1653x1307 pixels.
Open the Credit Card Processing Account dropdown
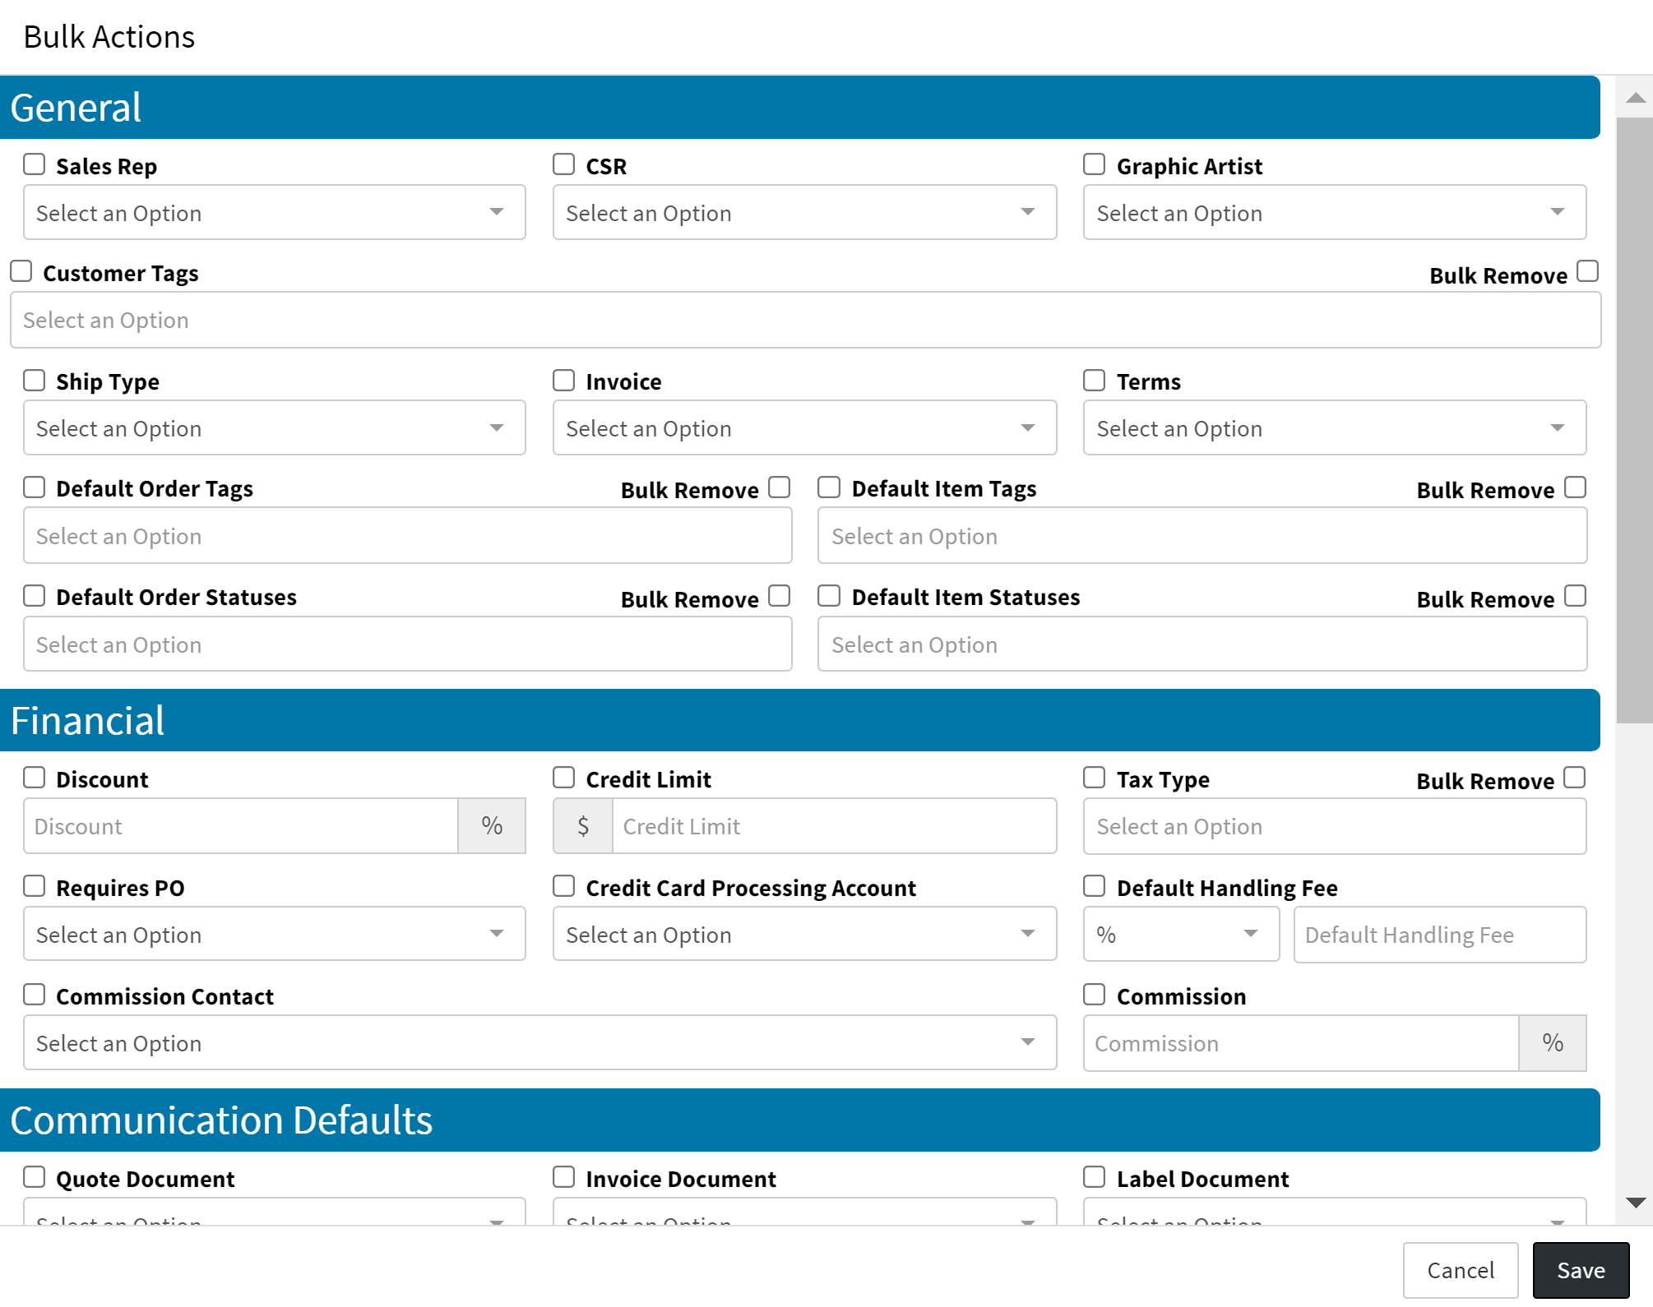(803, 935)
